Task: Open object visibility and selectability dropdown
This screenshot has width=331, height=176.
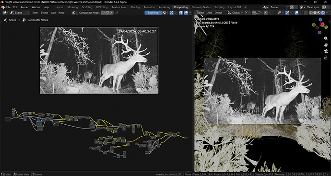Action: tap(281, 12)
